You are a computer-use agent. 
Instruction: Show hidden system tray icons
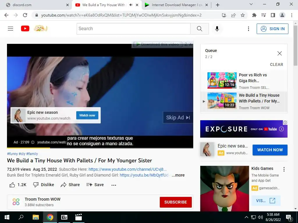tap(246, 217)
